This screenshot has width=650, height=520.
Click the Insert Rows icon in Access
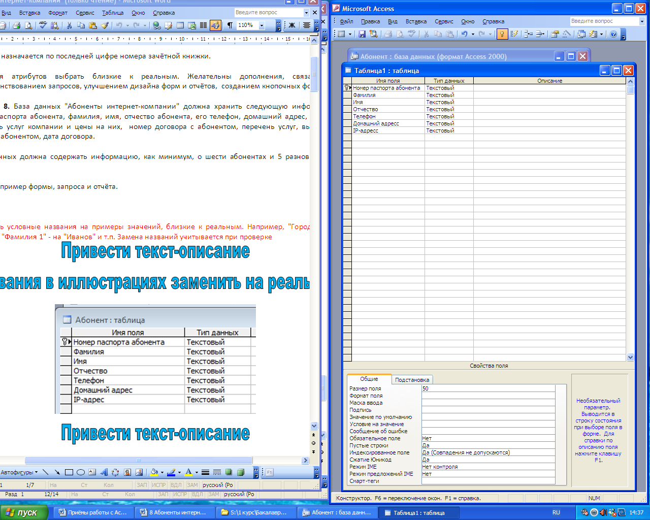tap(529, 34)
